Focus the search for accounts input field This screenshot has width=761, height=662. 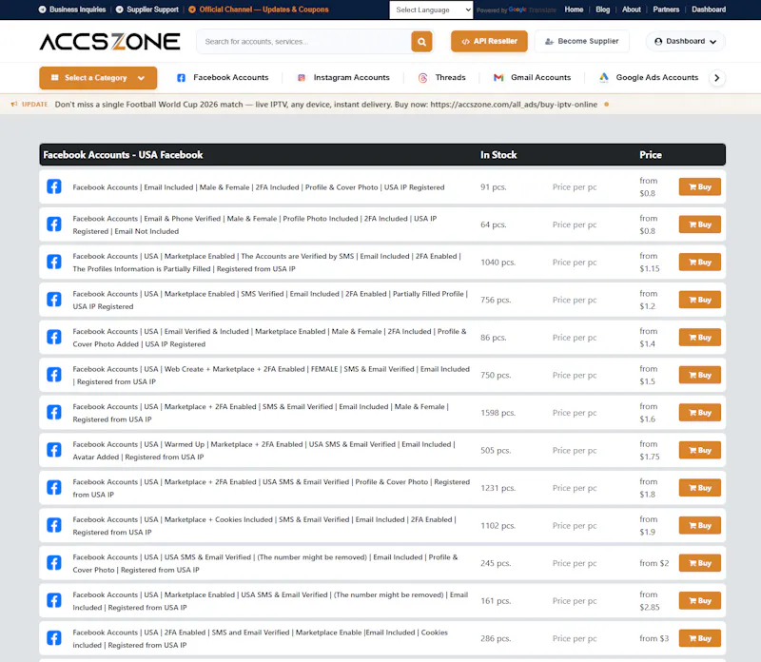coord(304,42)
